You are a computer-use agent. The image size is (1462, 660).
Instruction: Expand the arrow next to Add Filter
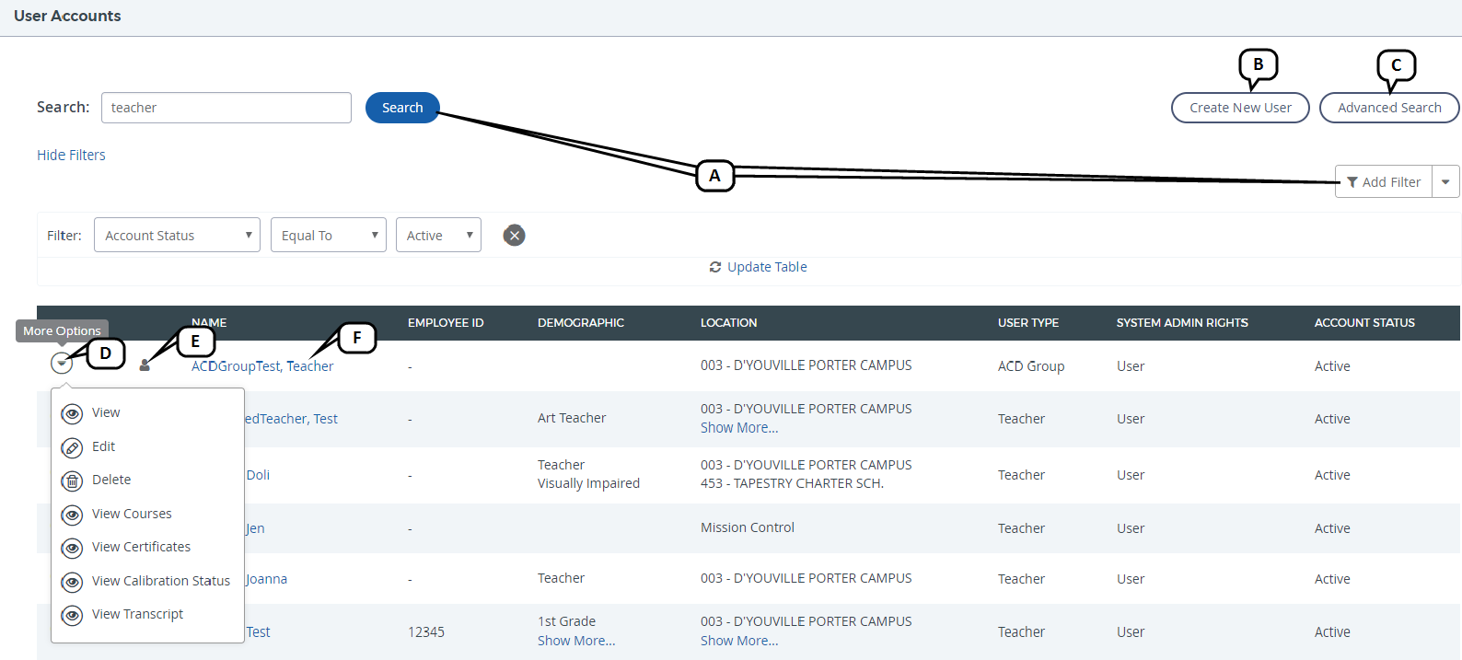1445,182
